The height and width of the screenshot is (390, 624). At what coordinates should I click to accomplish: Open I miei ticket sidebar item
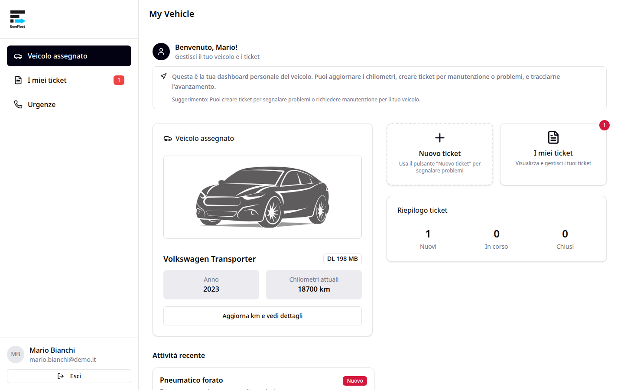[69, 80]
